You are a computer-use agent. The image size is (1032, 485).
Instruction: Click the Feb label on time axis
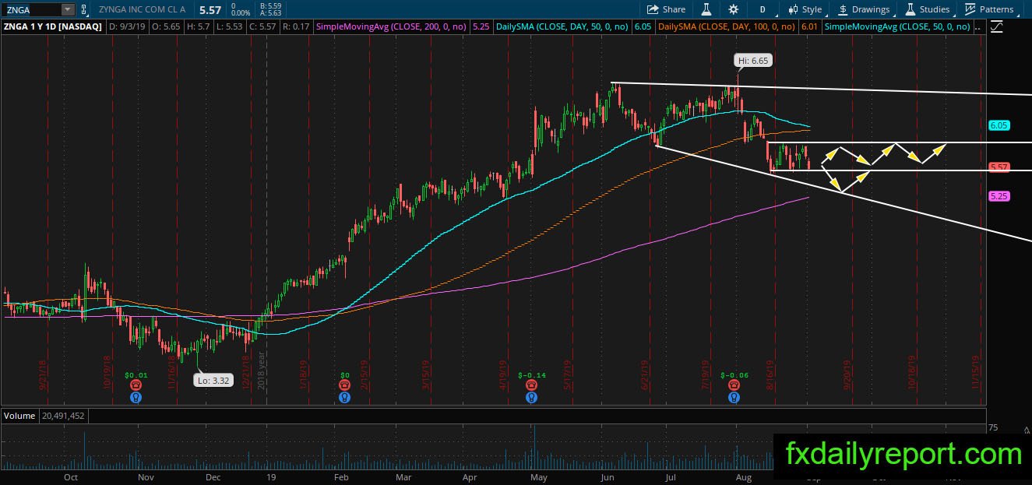[341, 477]
